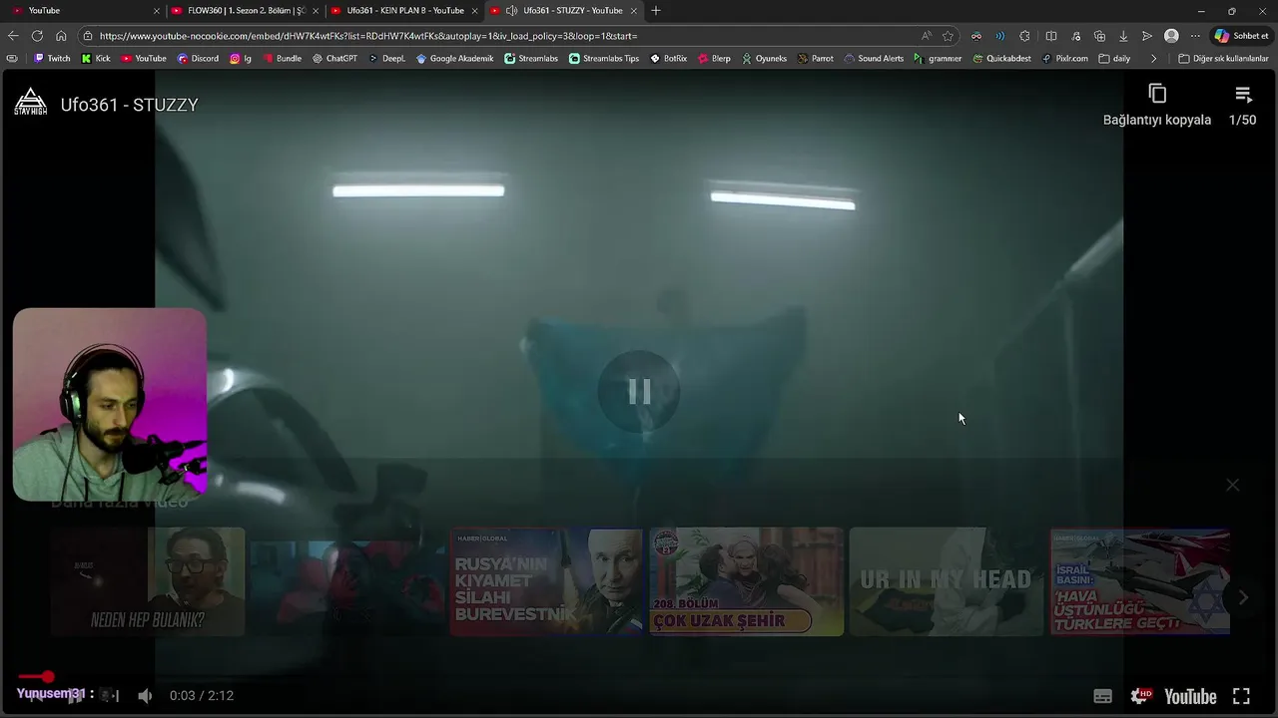Image resolution: width=1278 pixels, height=718 pixels.
Task: Open the BotRix bookmark
Action: tap(668, 58)
